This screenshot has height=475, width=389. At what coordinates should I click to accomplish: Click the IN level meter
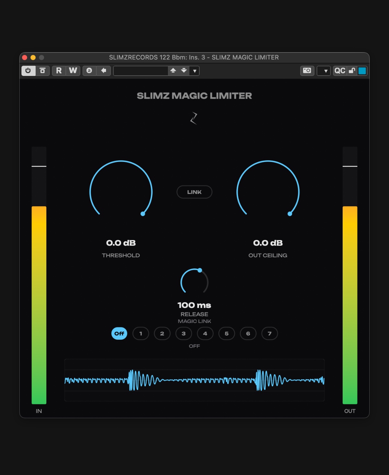pyautogui.click(x=39, y=275)
